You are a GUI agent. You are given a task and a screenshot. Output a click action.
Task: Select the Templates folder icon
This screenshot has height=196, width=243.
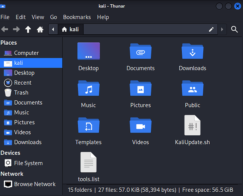pyautogui.click(x=88, y=125)
